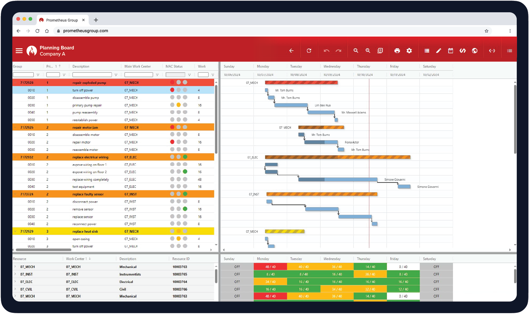Select the 48/40 overloaded Monday capacity cell
The width and height of the screenshot is (529, 314).
pos(270,266)
